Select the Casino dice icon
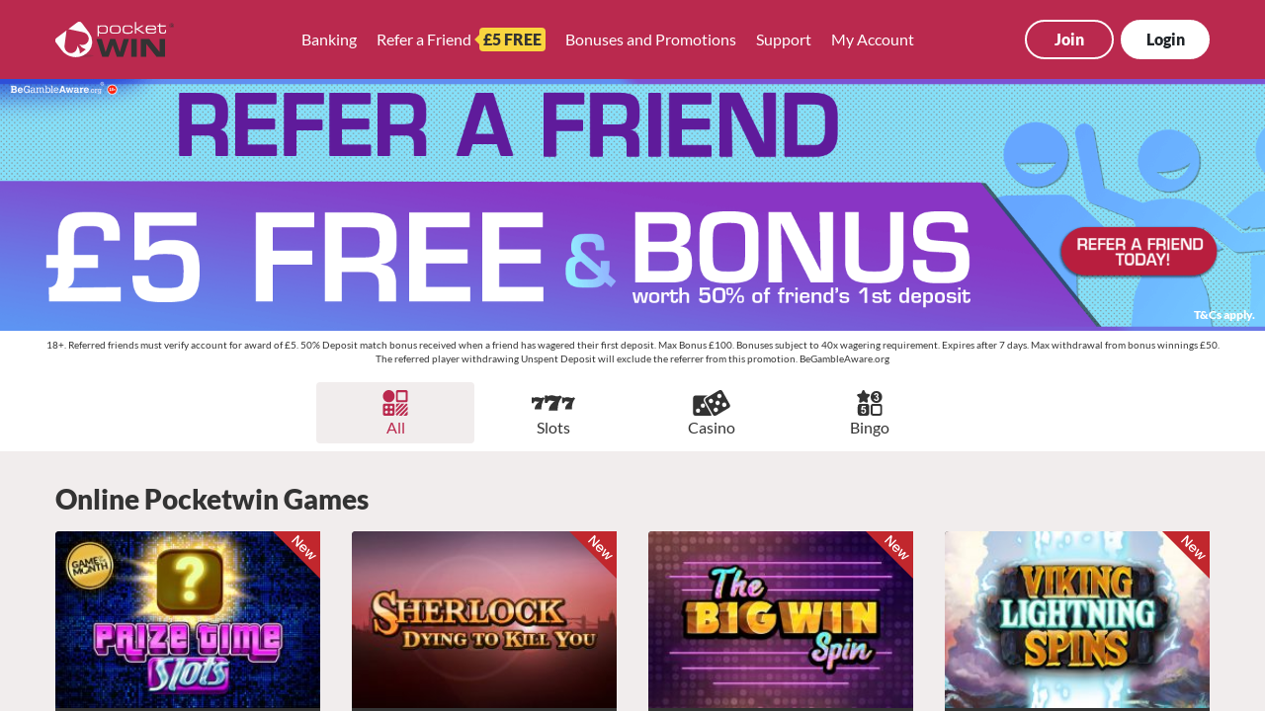This screenshot has height=711, width=1265. (x=712, y=403)
